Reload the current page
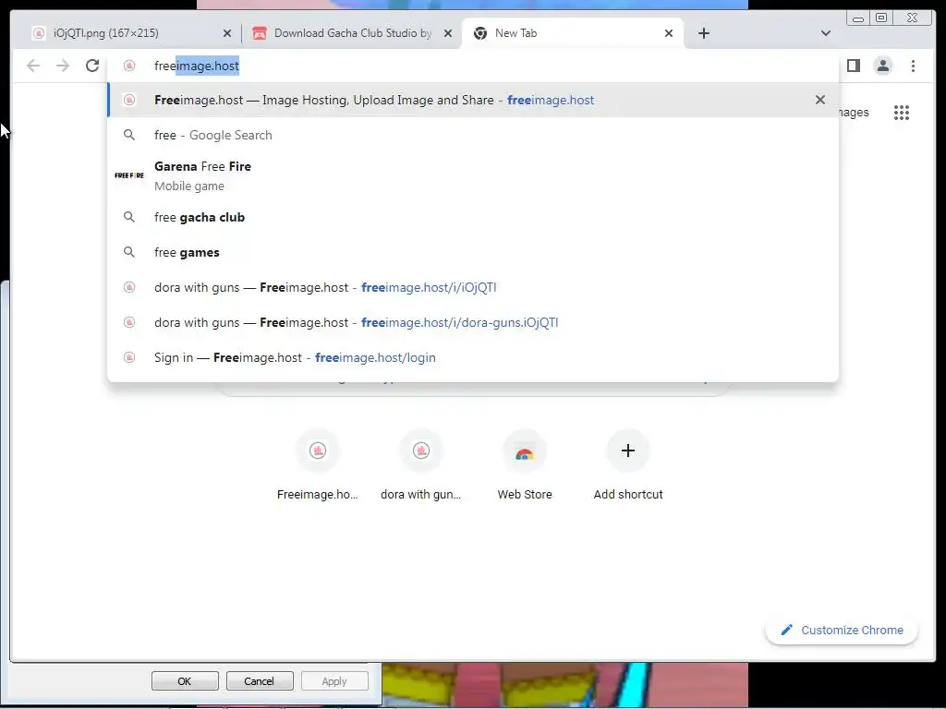Image resolution: width=946 pixels, height=709 pixels. click(92, 66)
